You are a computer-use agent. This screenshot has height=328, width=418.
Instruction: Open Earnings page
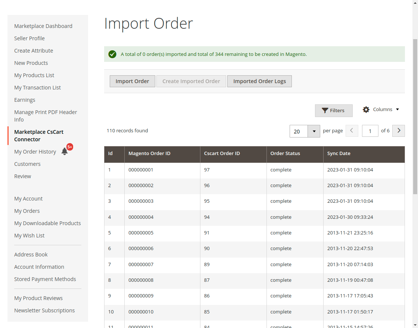25,100
